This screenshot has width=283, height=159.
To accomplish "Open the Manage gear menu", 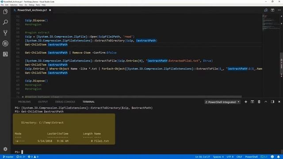I will (x=5, y=149).
